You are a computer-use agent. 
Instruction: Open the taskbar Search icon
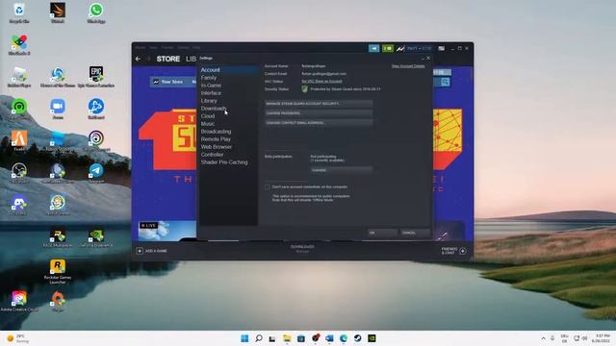pyautogui.click(x=259, y=338)
